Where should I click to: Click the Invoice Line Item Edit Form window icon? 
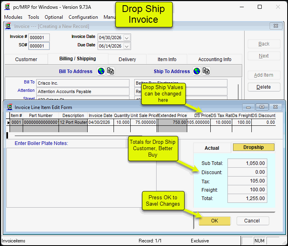10,107
